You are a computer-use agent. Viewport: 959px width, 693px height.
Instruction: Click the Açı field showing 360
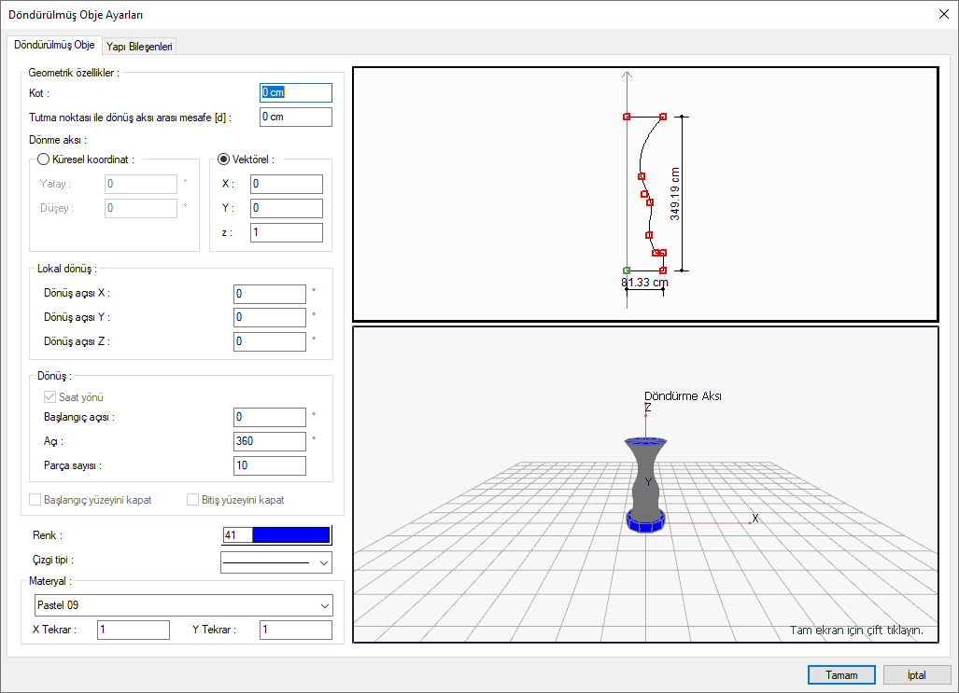(269, 441)
